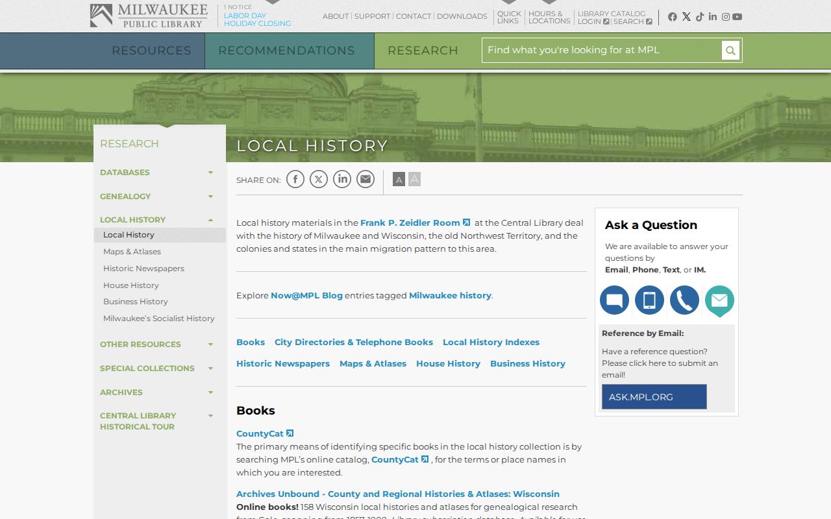The image size is (831, 519).
Task: Expand Central Library Historical Tour section
Action: [210, 416]
